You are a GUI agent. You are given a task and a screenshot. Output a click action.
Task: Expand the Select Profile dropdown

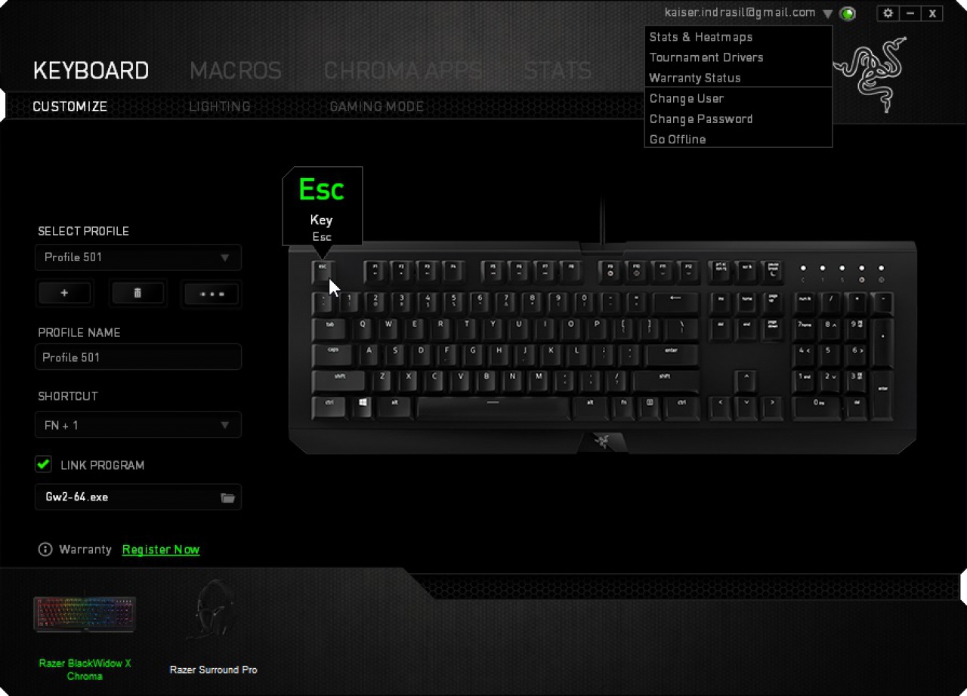click(x=138, y=257)
